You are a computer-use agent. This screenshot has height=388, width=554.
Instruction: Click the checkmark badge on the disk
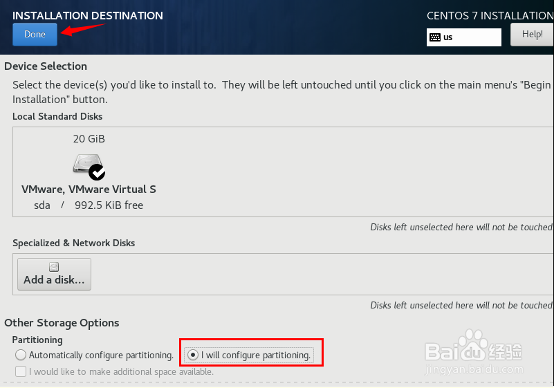click(x=97, y=172)
